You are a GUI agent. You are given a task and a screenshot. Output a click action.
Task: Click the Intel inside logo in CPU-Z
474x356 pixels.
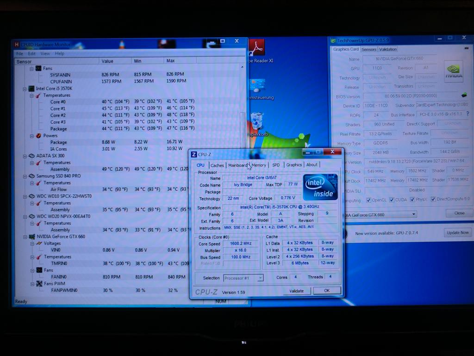(320, 187)
